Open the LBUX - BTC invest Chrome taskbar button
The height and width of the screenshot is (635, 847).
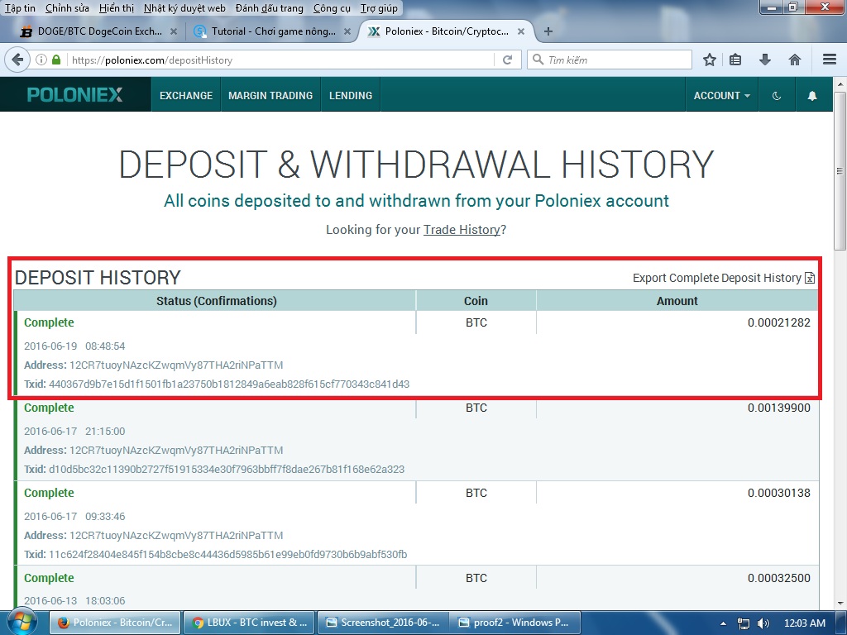click(248, 623)
